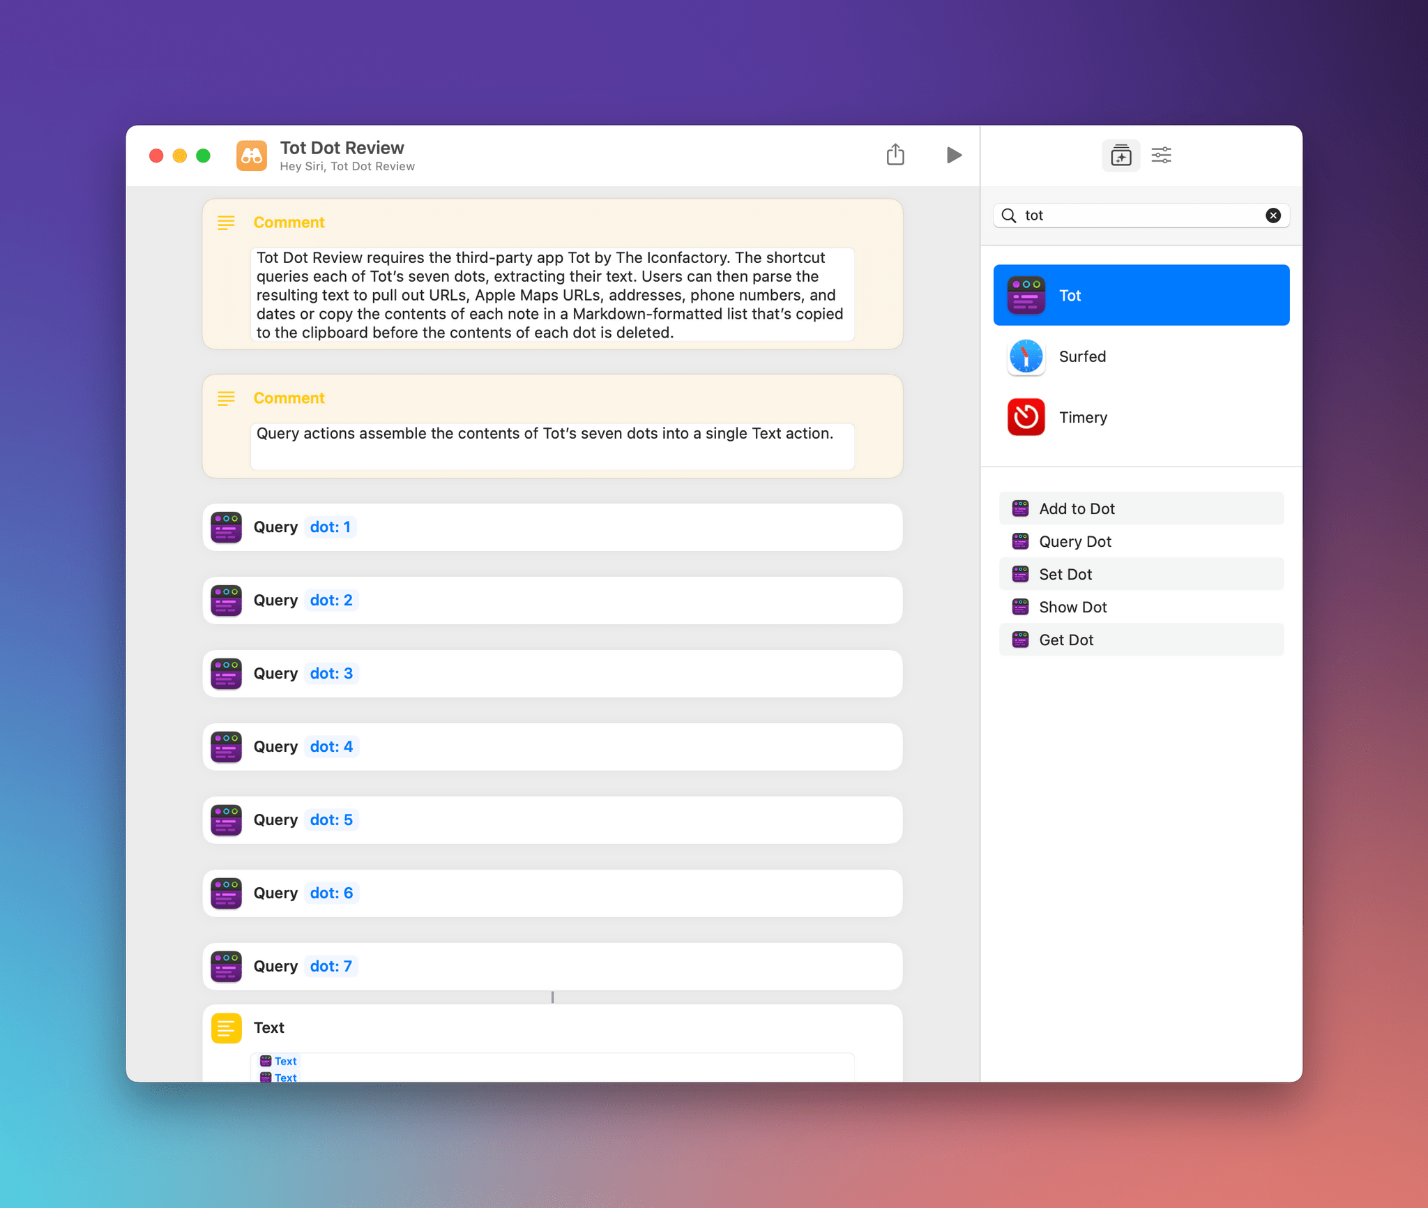Click into the search field containing tot
Image resolution: width=1428 pixels, height=1208 pixels.
(x=1141, y=216)
